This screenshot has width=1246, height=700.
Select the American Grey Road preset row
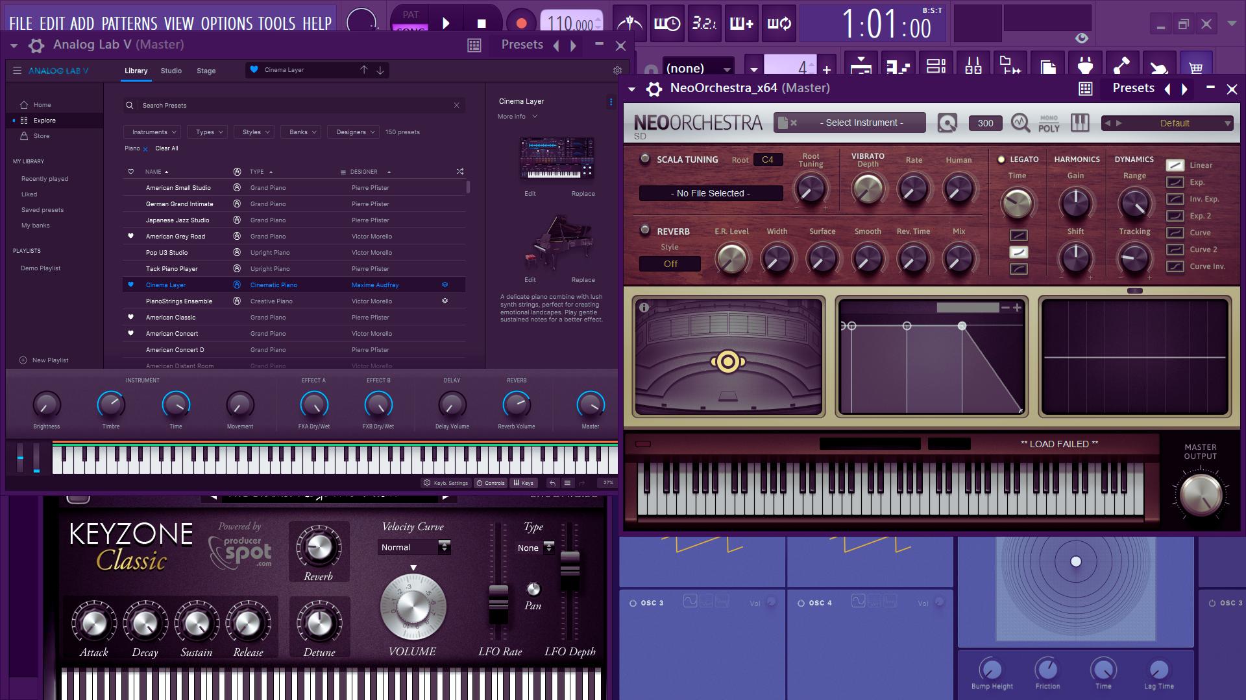[x=294, y=237]
